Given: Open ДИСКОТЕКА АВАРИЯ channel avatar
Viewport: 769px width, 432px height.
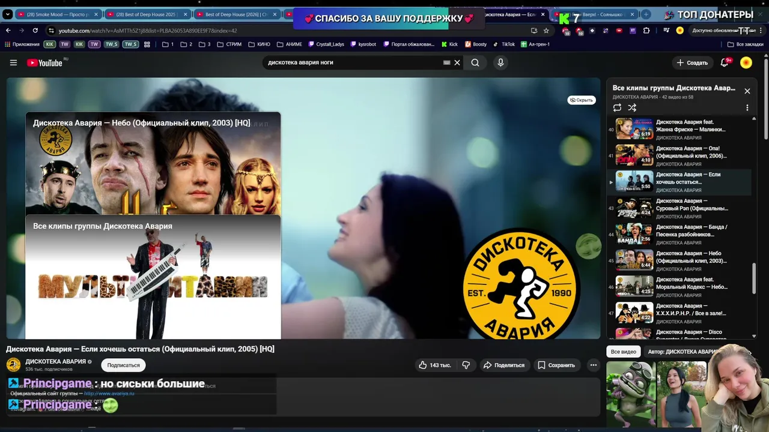Looking at the screenshot, I should pos(13,365).
